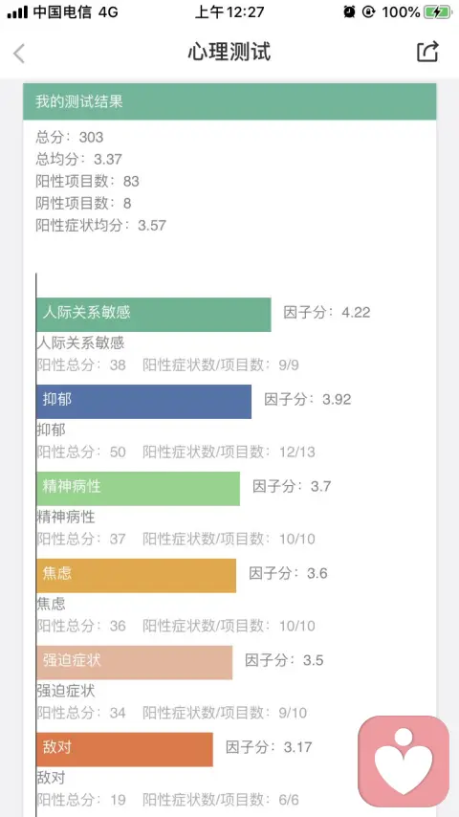Image resolution: width=459 pixels, height=817 pixels.
Task: Tap the 总分 303 line
Action: click(69, 137)
